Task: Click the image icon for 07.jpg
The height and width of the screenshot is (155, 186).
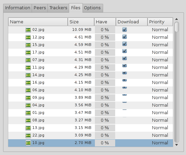Action: click(x=28, y=60)
